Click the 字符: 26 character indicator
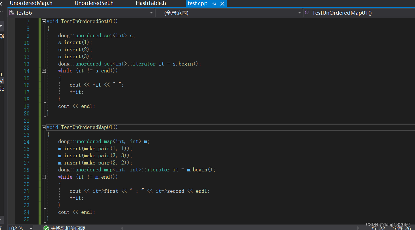Viewport: 415px width, 230px height. click(x=402, y=228)
